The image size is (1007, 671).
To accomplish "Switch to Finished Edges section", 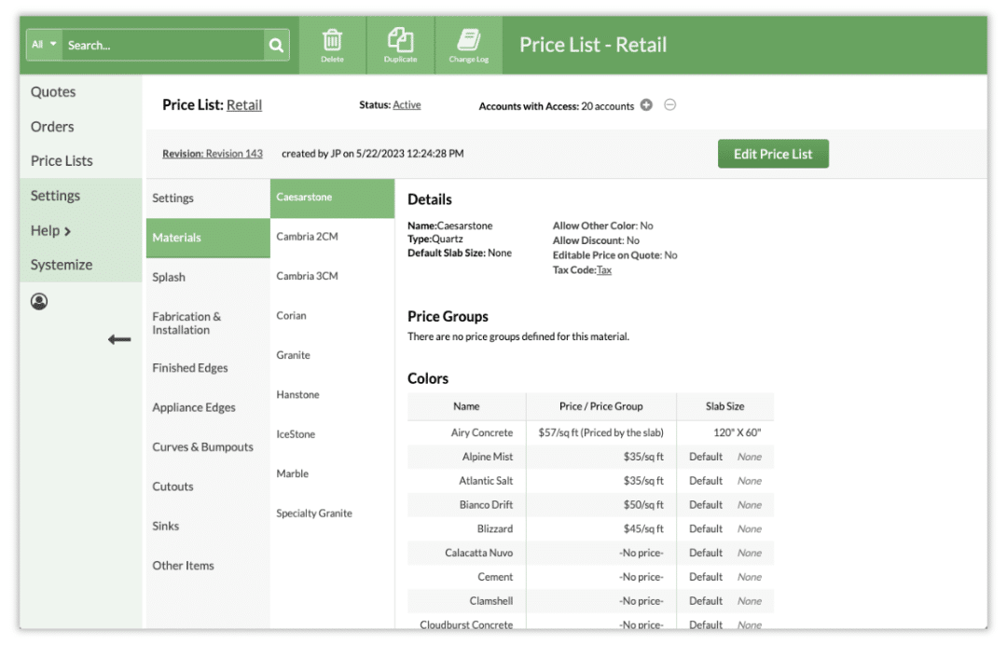I will 190,368.
